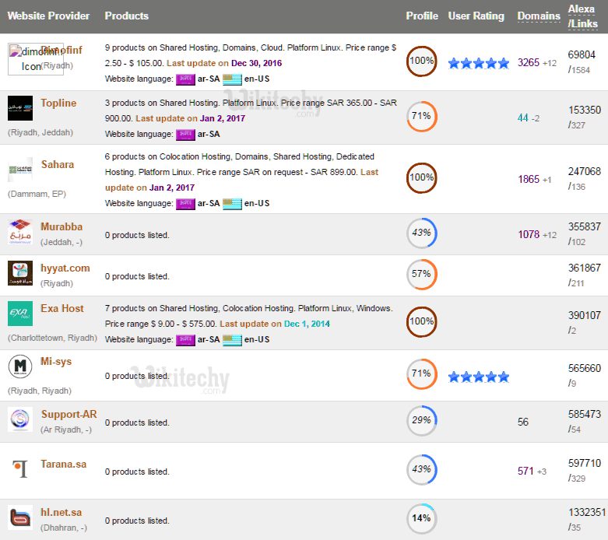Click the Exa Host logo icon
This screenshot has width=608, height=540.
(20, 314)
